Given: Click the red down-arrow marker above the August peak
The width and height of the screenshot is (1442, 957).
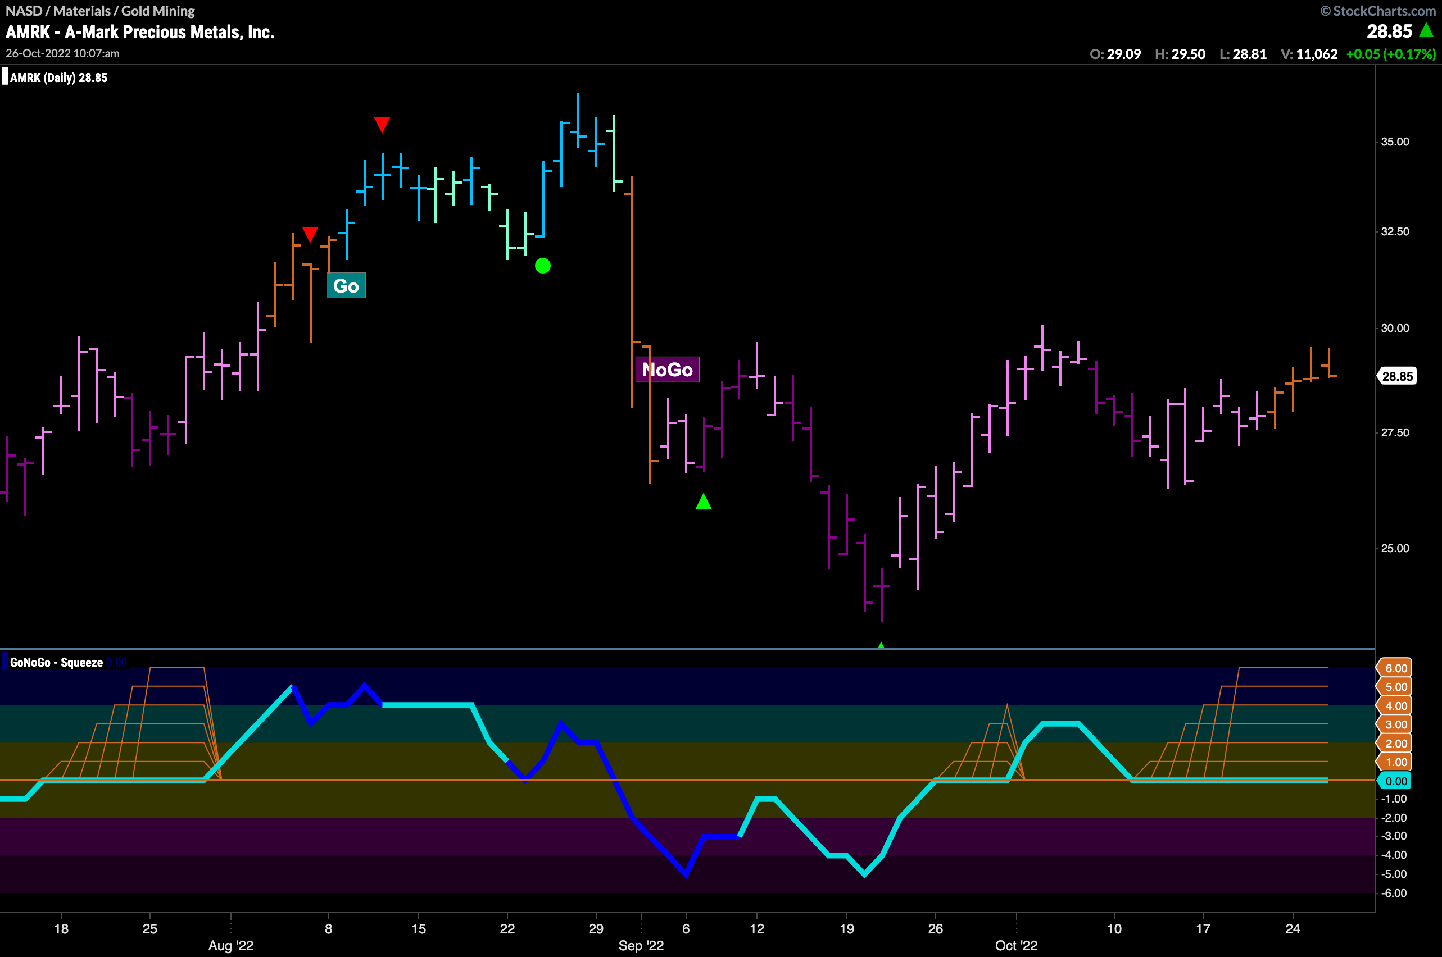Looking at the screenshot, I should [382, 125].
